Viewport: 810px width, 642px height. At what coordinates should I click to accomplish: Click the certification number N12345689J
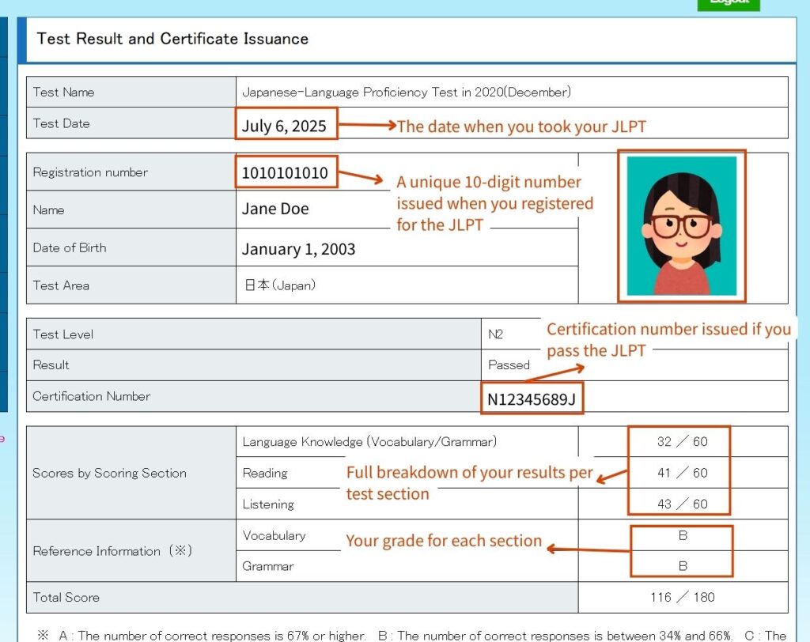click(532, 399)
